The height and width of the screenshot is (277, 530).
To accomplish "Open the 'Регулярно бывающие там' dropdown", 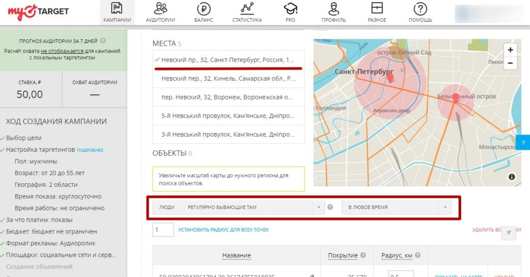I will pyautogui.click(x=253, y=207).
